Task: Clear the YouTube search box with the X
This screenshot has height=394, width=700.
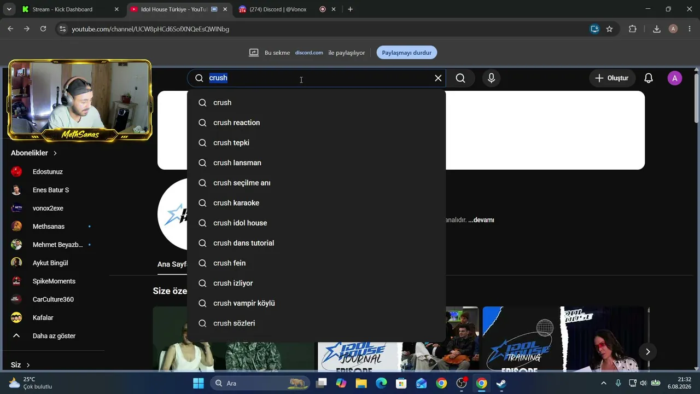Action: coord(438,78)
